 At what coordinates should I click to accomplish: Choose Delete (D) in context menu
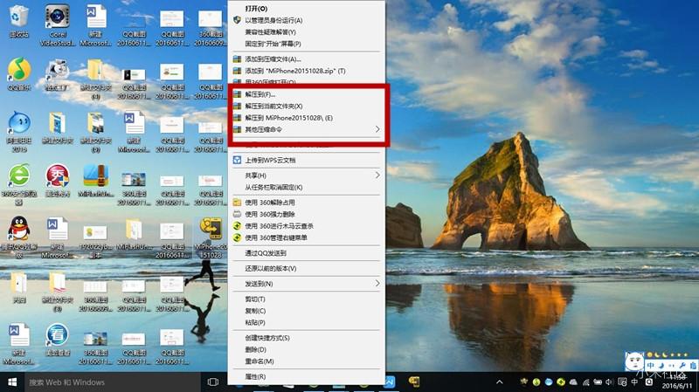click(x=306, y=349)
